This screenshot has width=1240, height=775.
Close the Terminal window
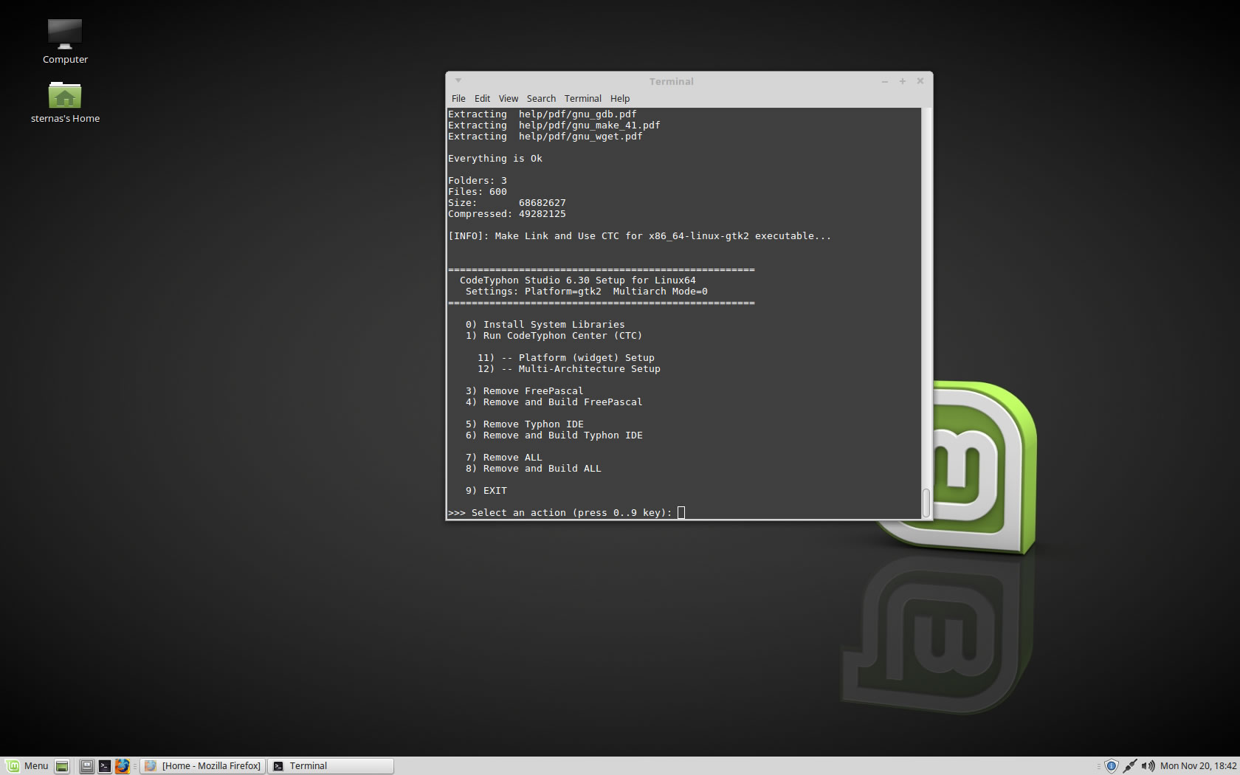click(920, 81)
